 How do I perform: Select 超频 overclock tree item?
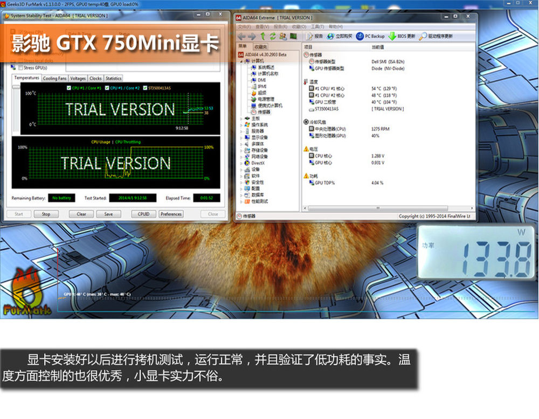pyautogui.click(x=259, y=93)
